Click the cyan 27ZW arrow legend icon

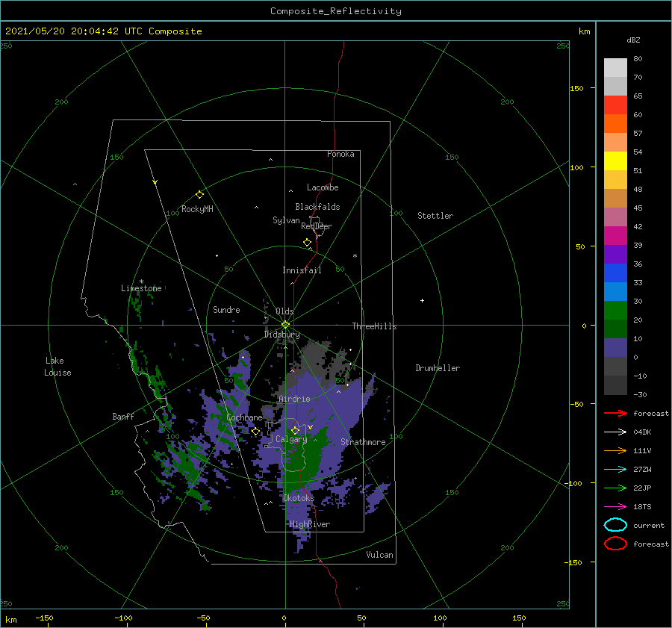click(x=615, y=470)
